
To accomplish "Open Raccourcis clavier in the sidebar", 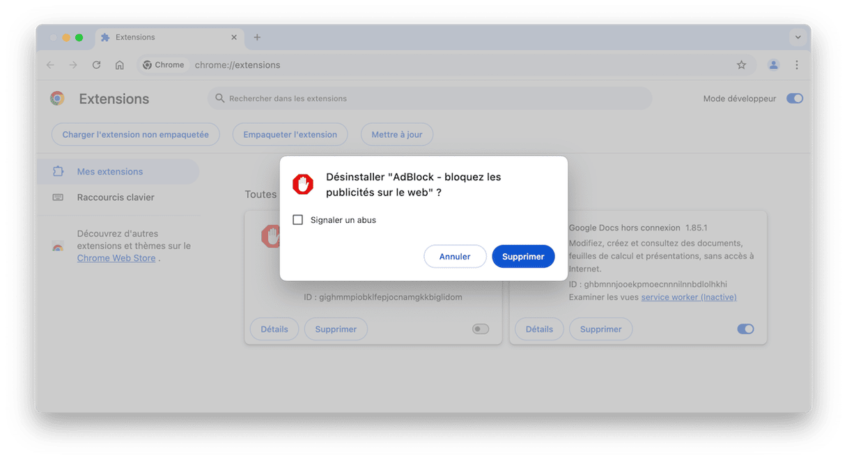I will (x=117, y=197).
